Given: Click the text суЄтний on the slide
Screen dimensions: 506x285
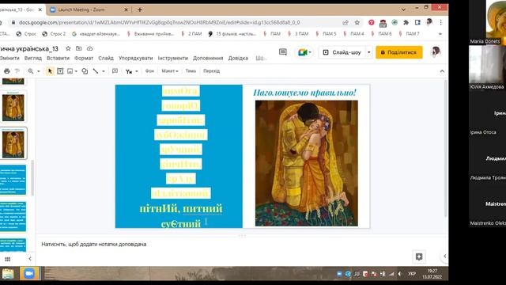Looking at the screenshot, I should (181, 223).
